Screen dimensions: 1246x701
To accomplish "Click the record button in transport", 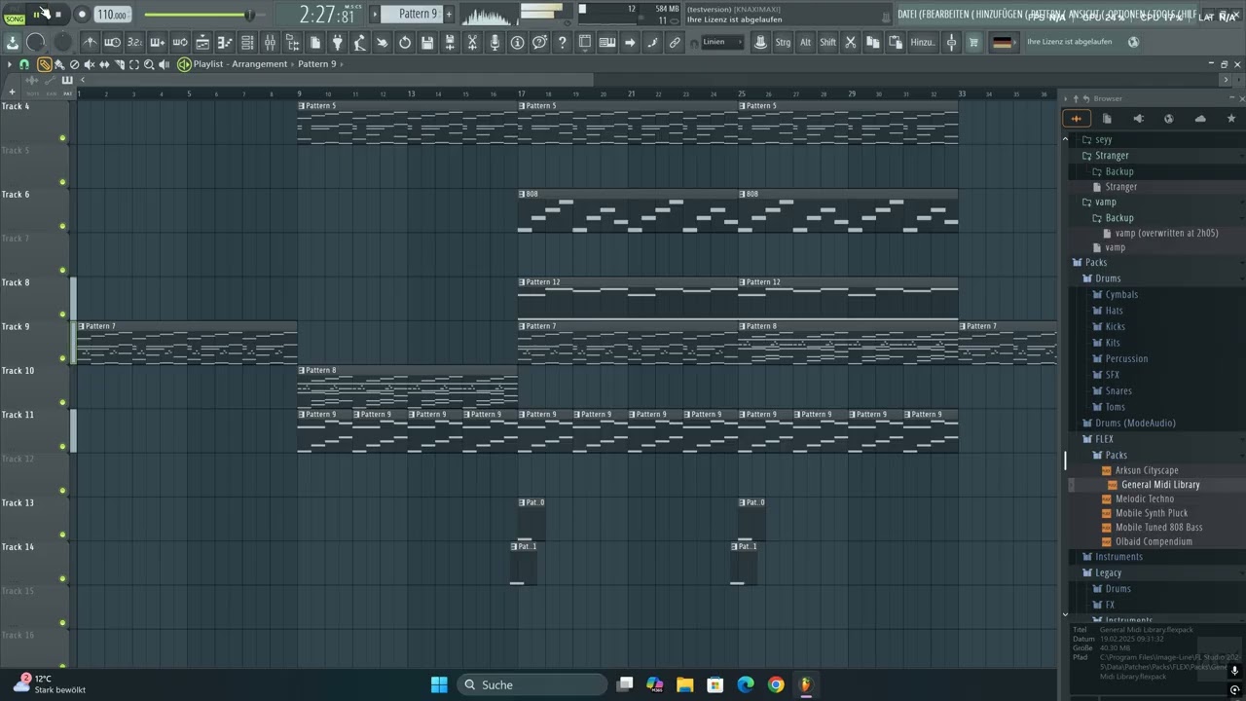I will pyautogui.click(x=82, y=15).
